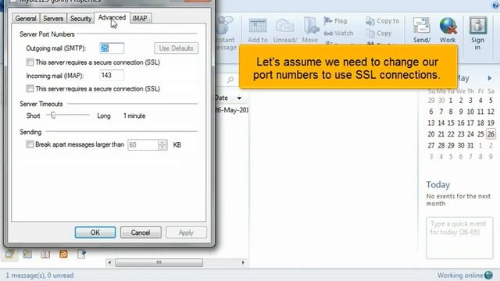Image resolution: width=500 pixels, height=281 pixels.
Task: Click the Apply button
Action: [x=186, y=233]
